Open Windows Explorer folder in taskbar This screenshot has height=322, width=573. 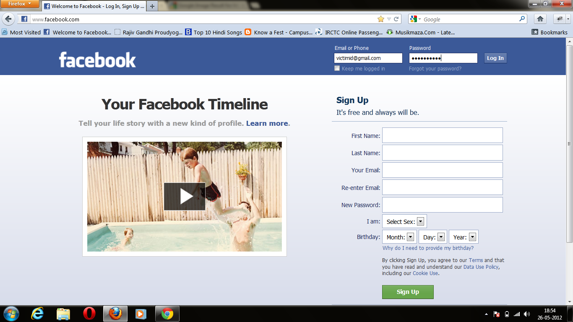click(x=63, y=314)
